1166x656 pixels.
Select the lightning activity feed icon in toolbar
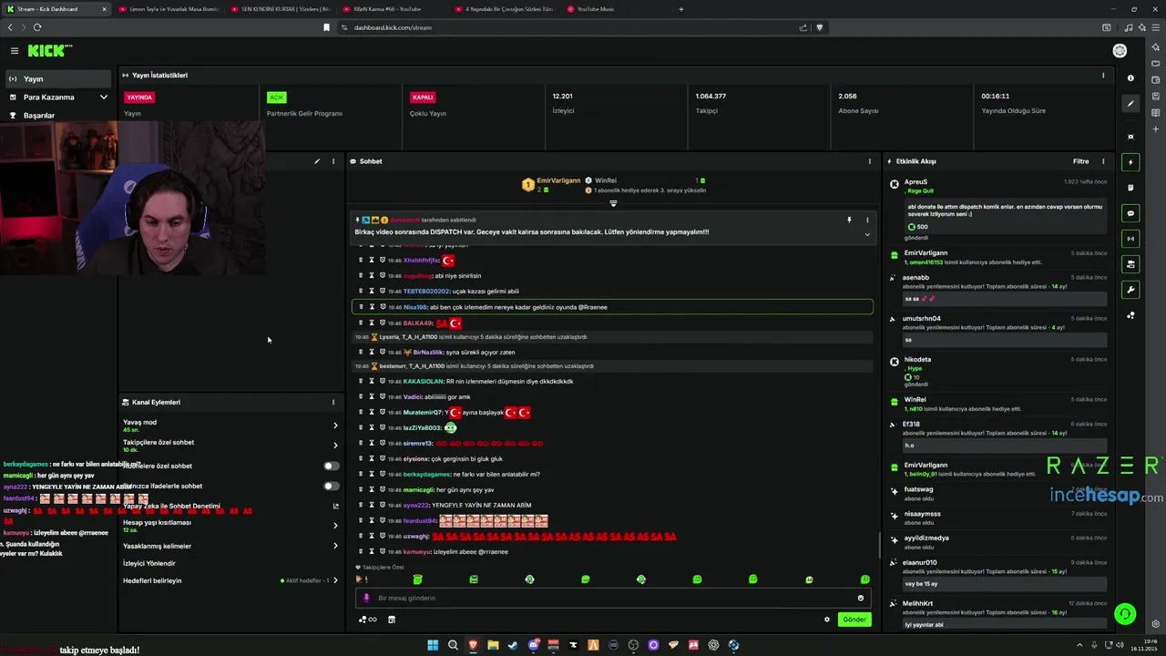click(x=1130, y=162)
